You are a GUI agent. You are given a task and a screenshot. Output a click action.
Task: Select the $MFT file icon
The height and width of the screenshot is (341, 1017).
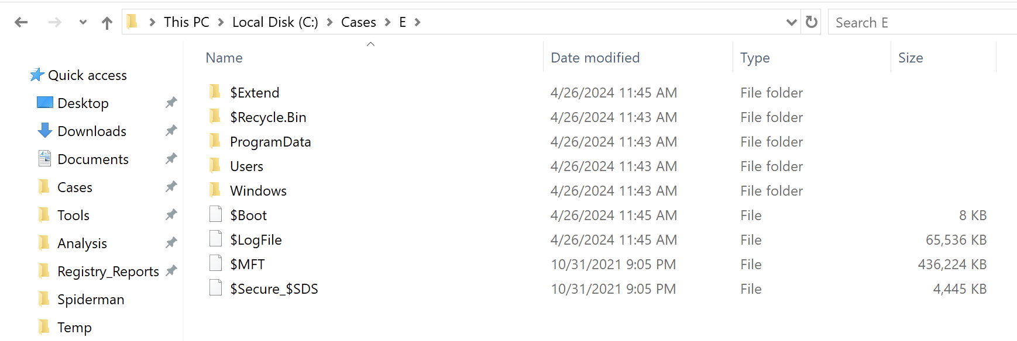pyautogui.click(x=215, y=264)
